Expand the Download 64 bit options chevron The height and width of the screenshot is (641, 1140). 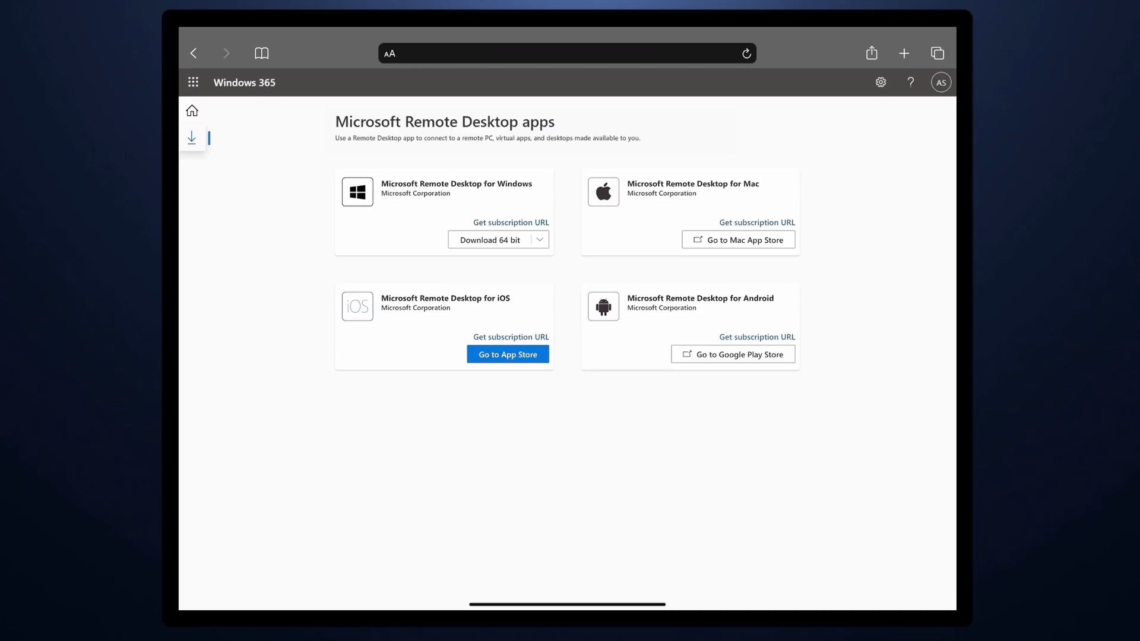540,240
